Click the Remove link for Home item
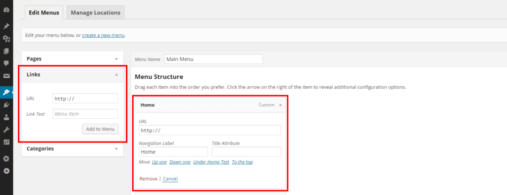 (148, 179)
